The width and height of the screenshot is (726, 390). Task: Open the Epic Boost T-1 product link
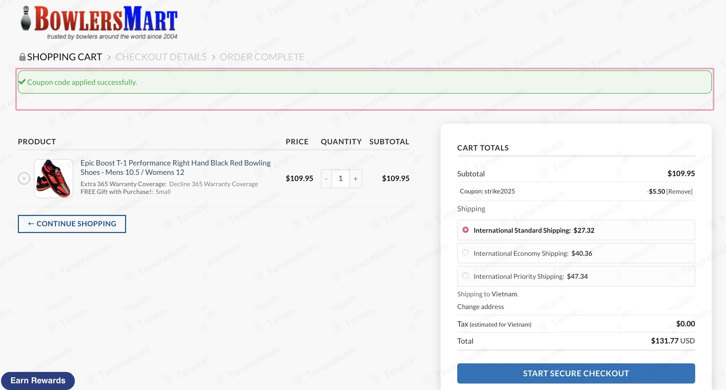[x=175, y=168]
